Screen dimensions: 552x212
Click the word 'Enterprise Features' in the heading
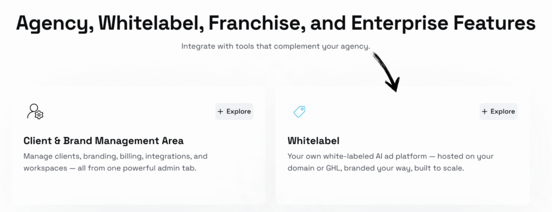coord(443,23)
